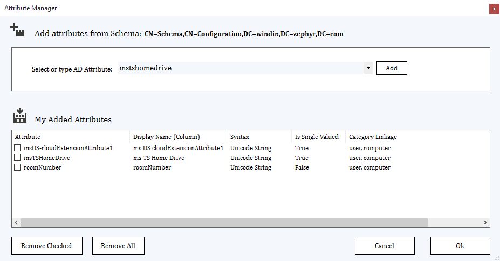Close the Attribute Manager window
This screenshot has width=500, height=261.
[494, 9]
